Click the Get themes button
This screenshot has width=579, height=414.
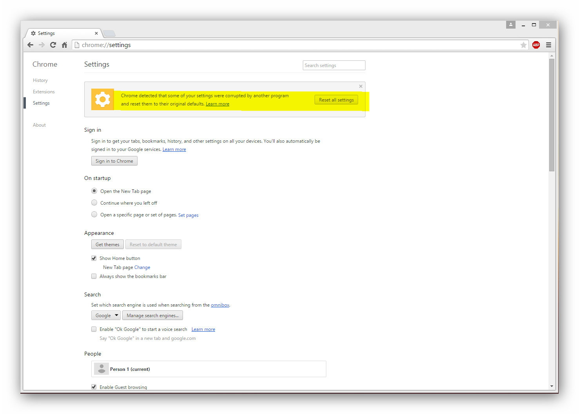(107, 244)
